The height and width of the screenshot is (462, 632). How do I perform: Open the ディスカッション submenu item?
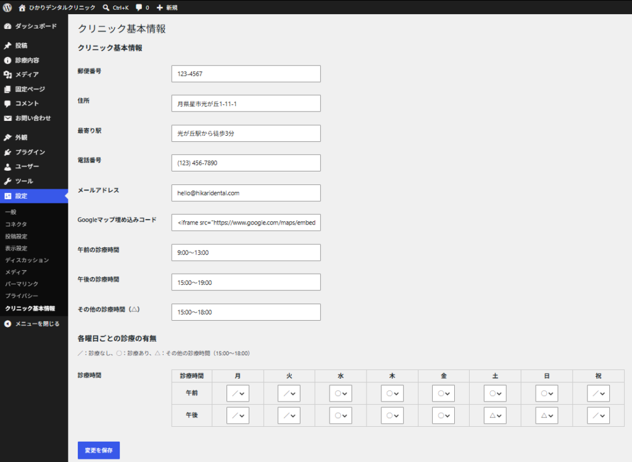[27, 260]
